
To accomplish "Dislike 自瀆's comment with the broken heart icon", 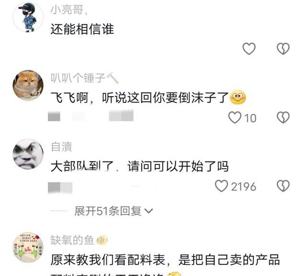I will [283, 186].
